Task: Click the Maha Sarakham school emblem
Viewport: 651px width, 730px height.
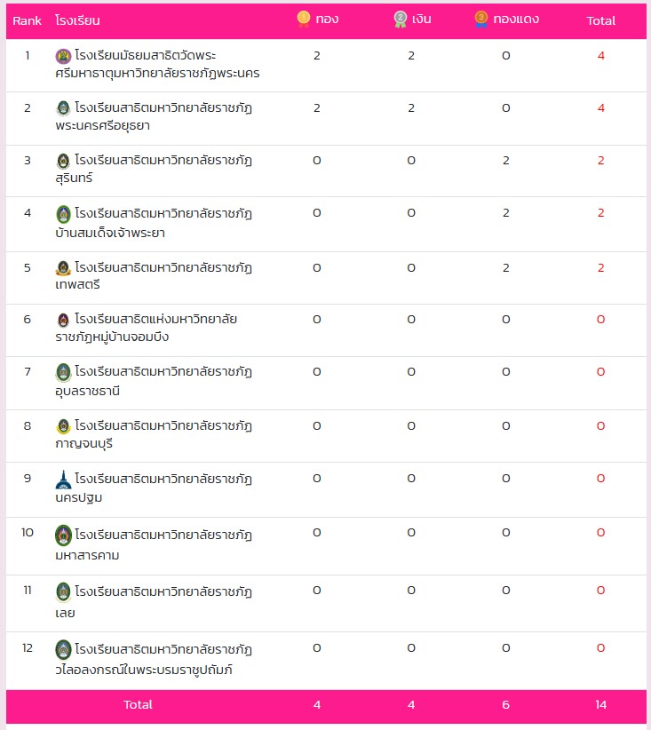Action: click(63, 536)
